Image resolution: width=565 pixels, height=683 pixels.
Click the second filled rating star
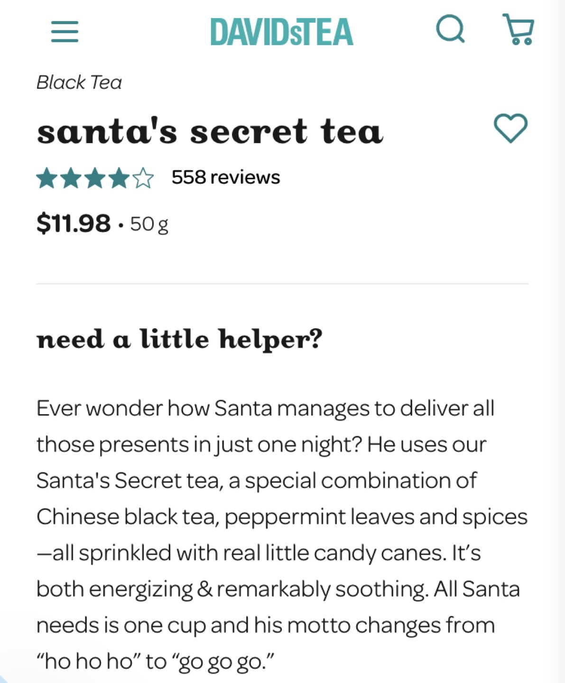[x=71, y=179]
